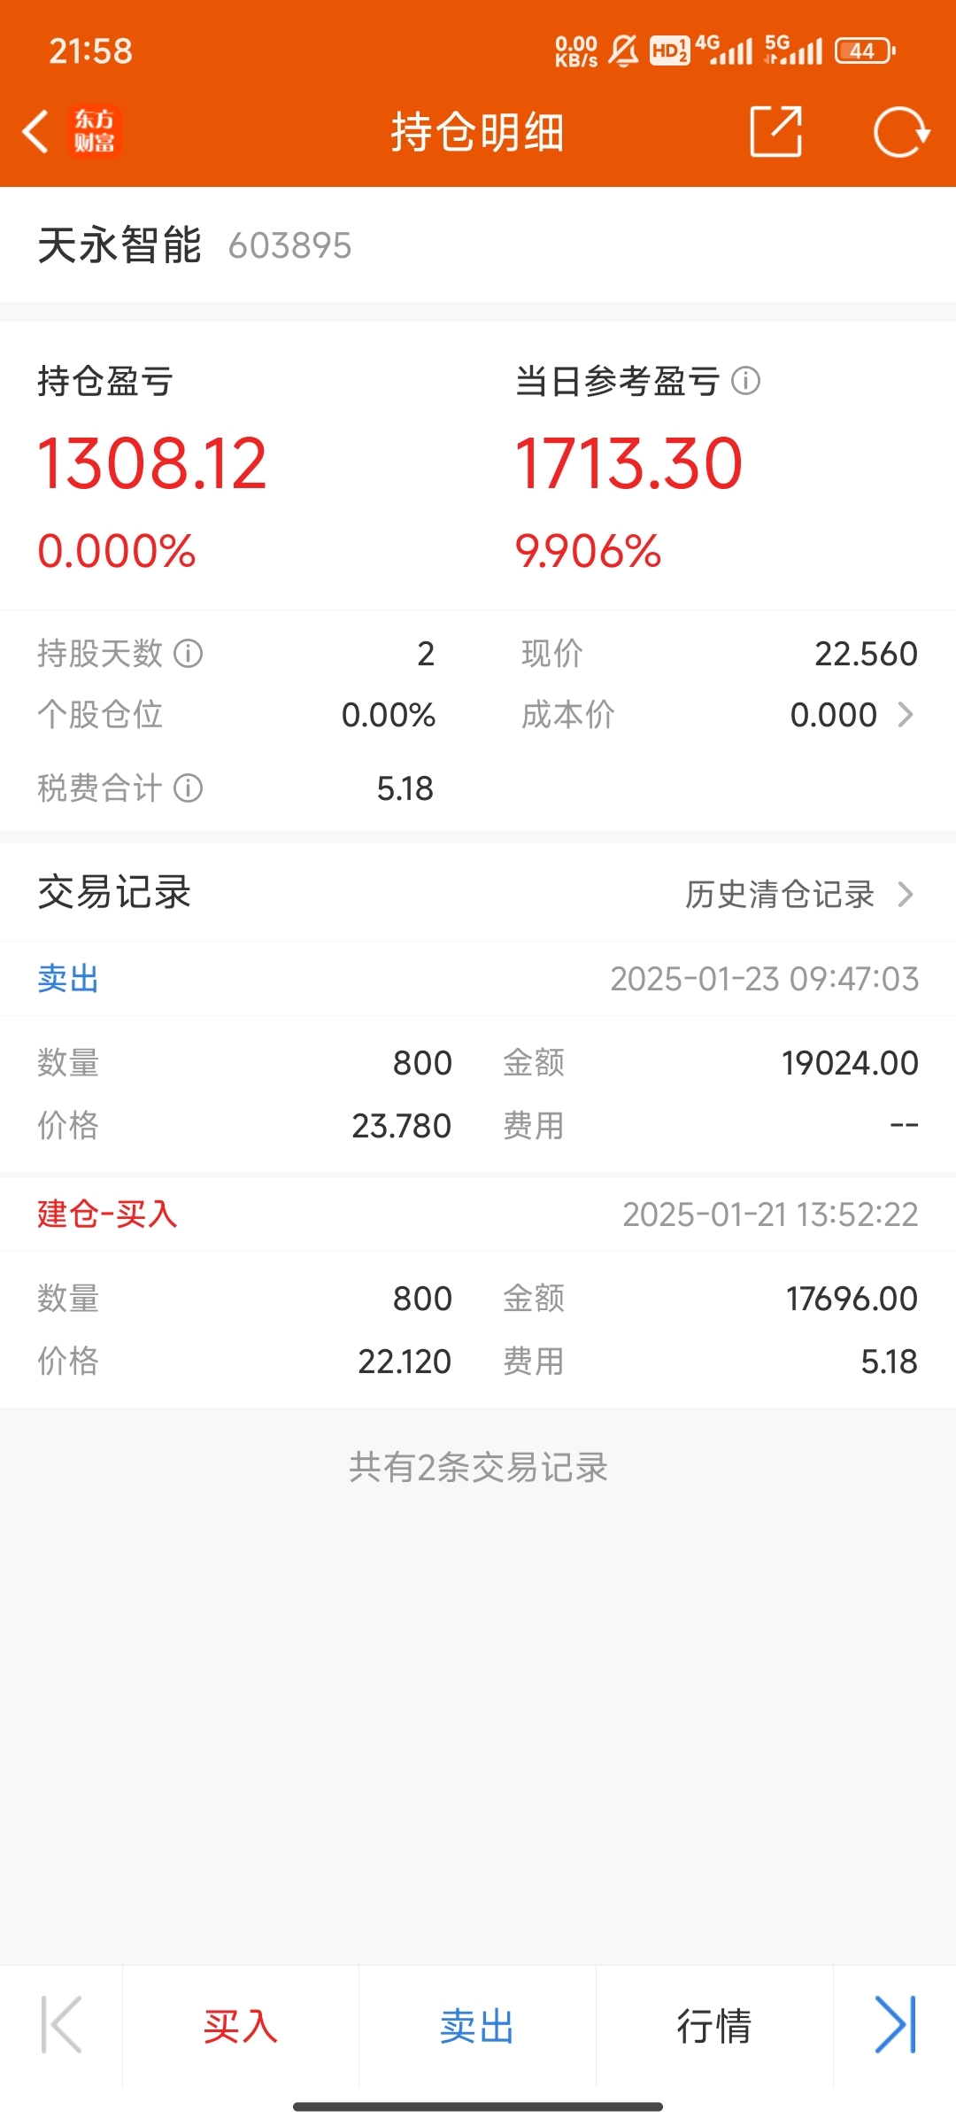The height and width of the screenshot is (2126, 956).
Task: Expand the 成本价 chevron
Action: (905, 715)
